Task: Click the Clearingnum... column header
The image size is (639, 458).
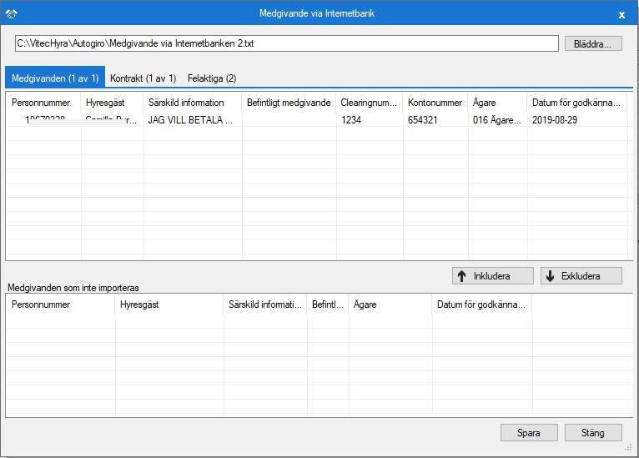Action: coord(369,103)
